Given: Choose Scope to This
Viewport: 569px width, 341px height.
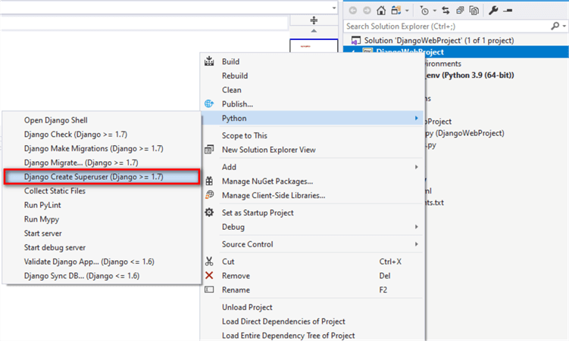Looking at the screenshot, I should [x=245, y=135].
